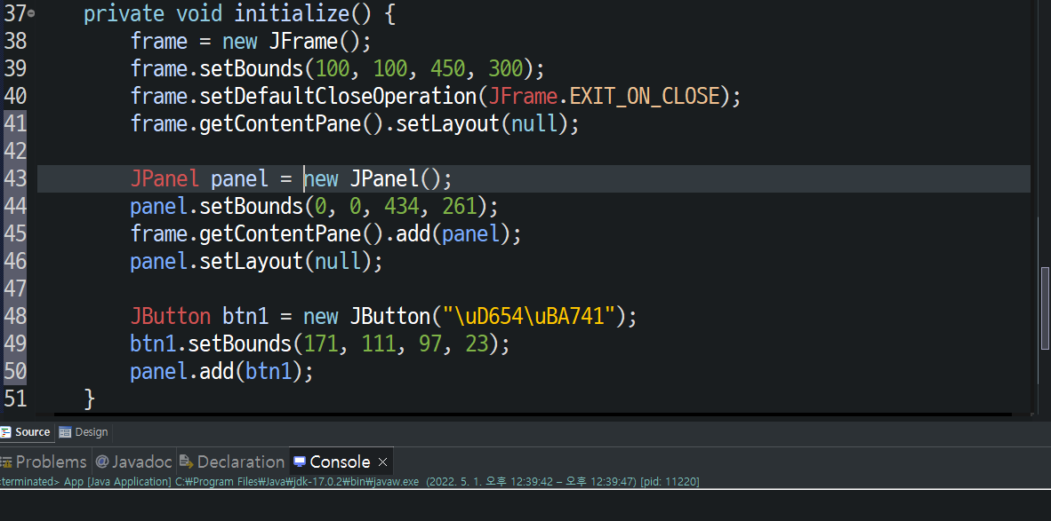Click the terminated App console status text

pos(349,482)
